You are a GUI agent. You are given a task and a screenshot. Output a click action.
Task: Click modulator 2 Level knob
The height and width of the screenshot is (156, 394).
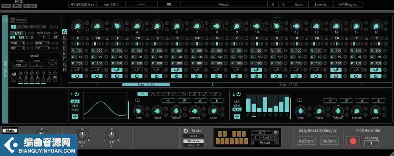[375, 110]
